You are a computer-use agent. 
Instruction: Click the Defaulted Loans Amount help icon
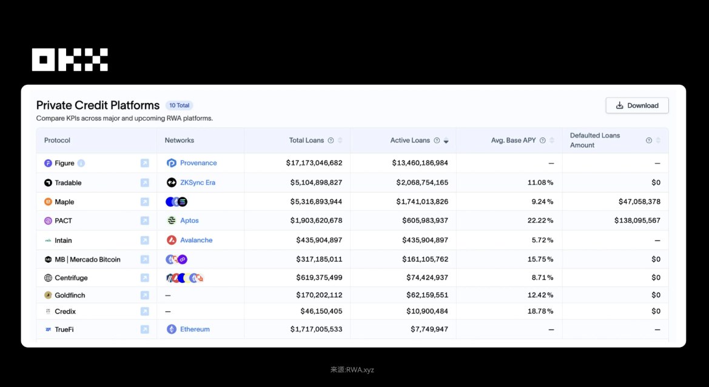649,141
